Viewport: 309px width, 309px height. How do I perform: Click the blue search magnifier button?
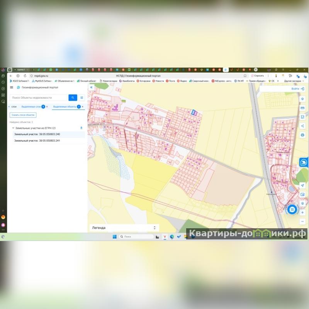[x=73, y=98]
